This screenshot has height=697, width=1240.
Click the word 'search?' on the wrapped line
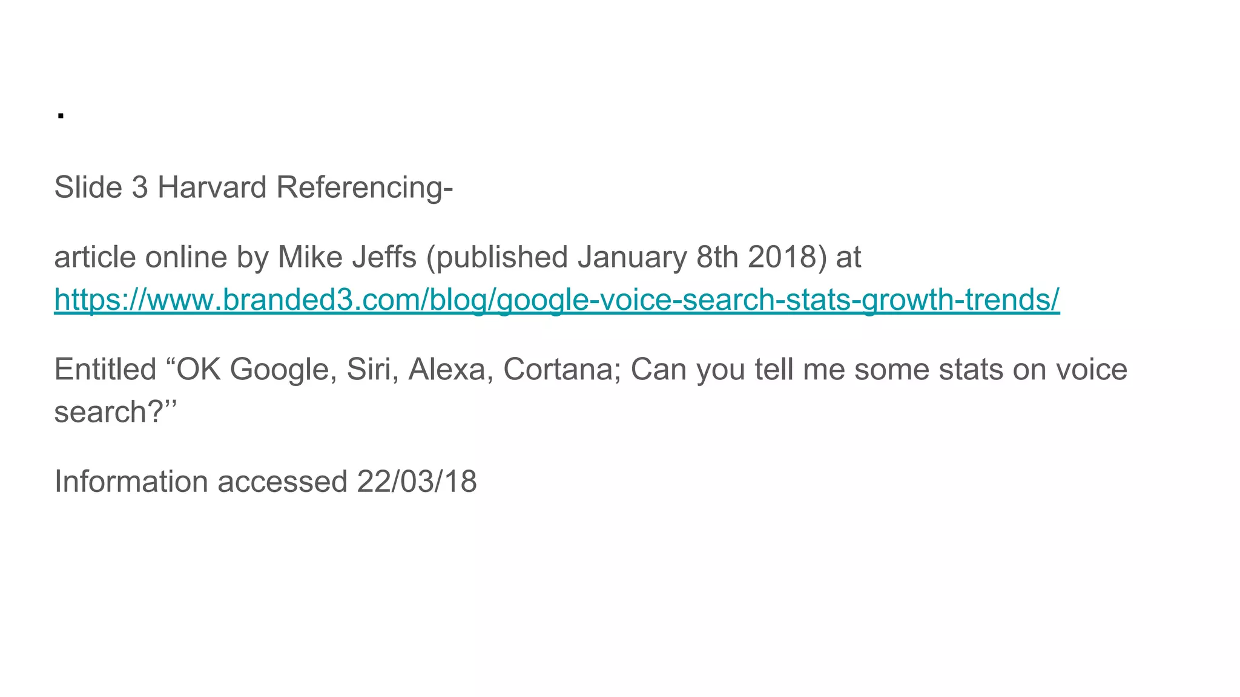pyautogui.click(x=110, y=413)
